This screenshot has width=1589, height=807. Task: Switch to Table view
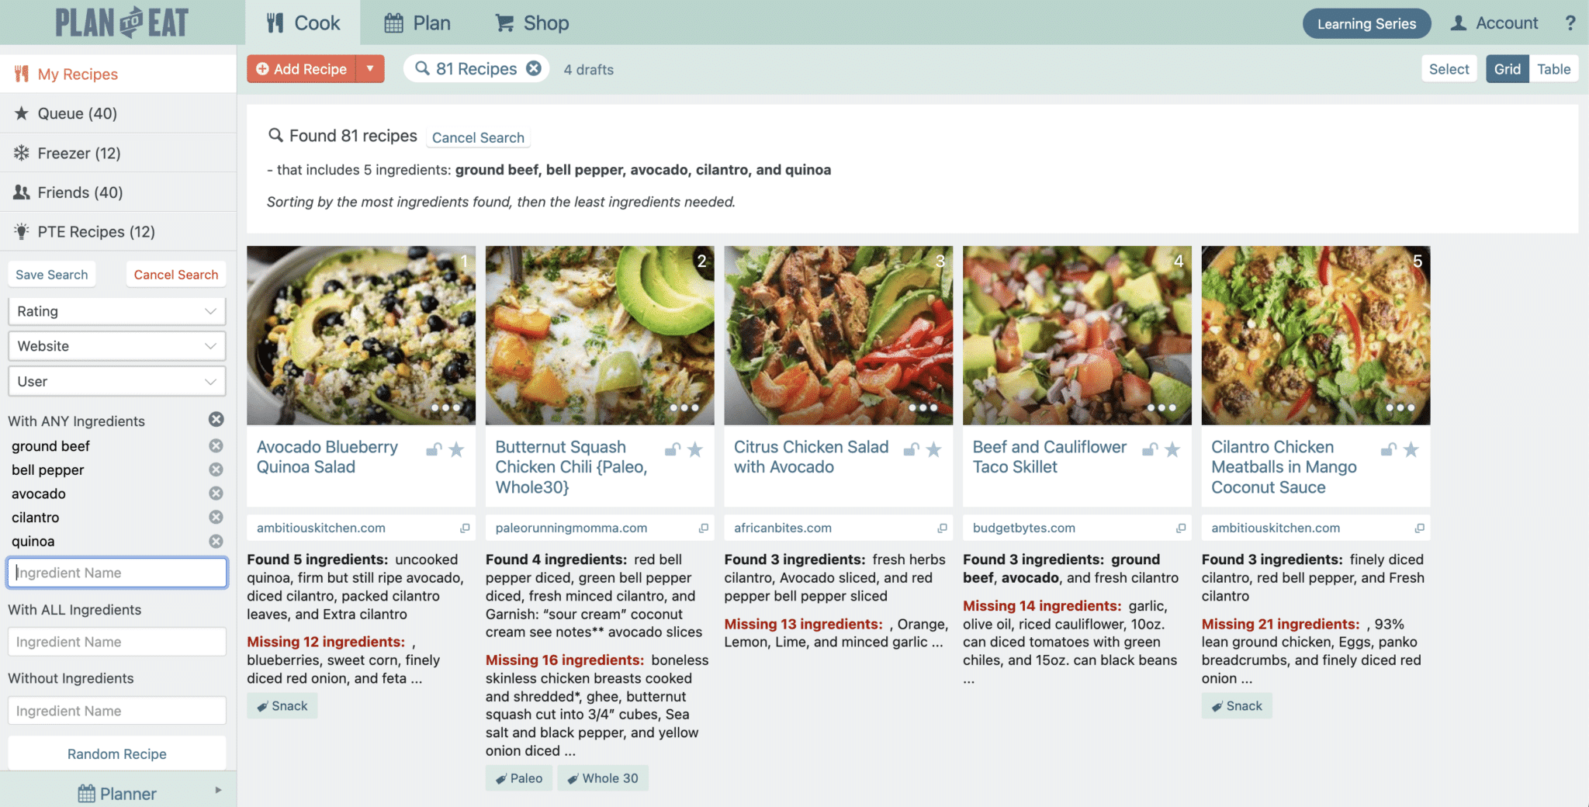pos(1553,69)
